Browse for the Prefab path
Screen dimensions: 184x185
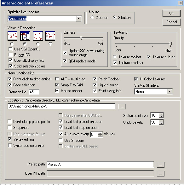tap(161, 165)
